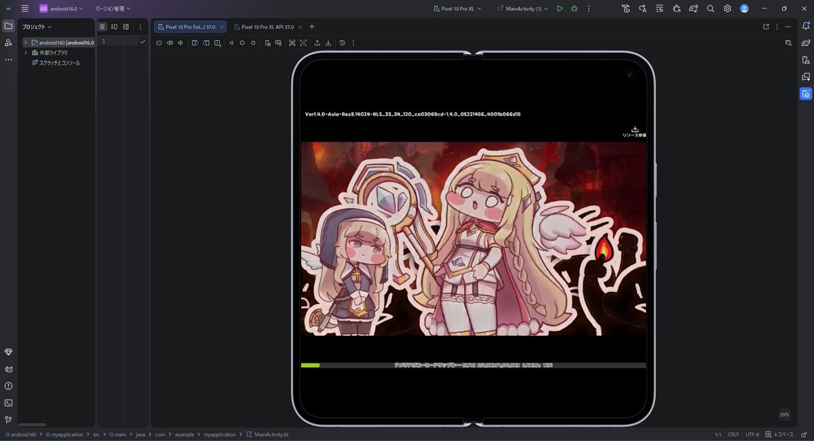
Task: Start emulator screen recording
Action: pyautogui.click(x=303, y=43)
